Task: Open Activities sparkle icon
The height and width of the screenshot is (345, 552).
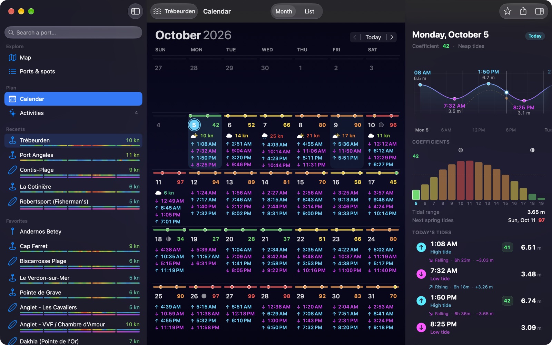Action: click(12, 113)
